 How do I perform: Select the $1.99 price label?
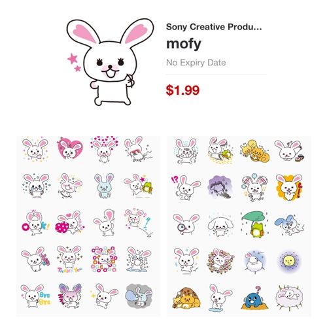pos(182,90)
